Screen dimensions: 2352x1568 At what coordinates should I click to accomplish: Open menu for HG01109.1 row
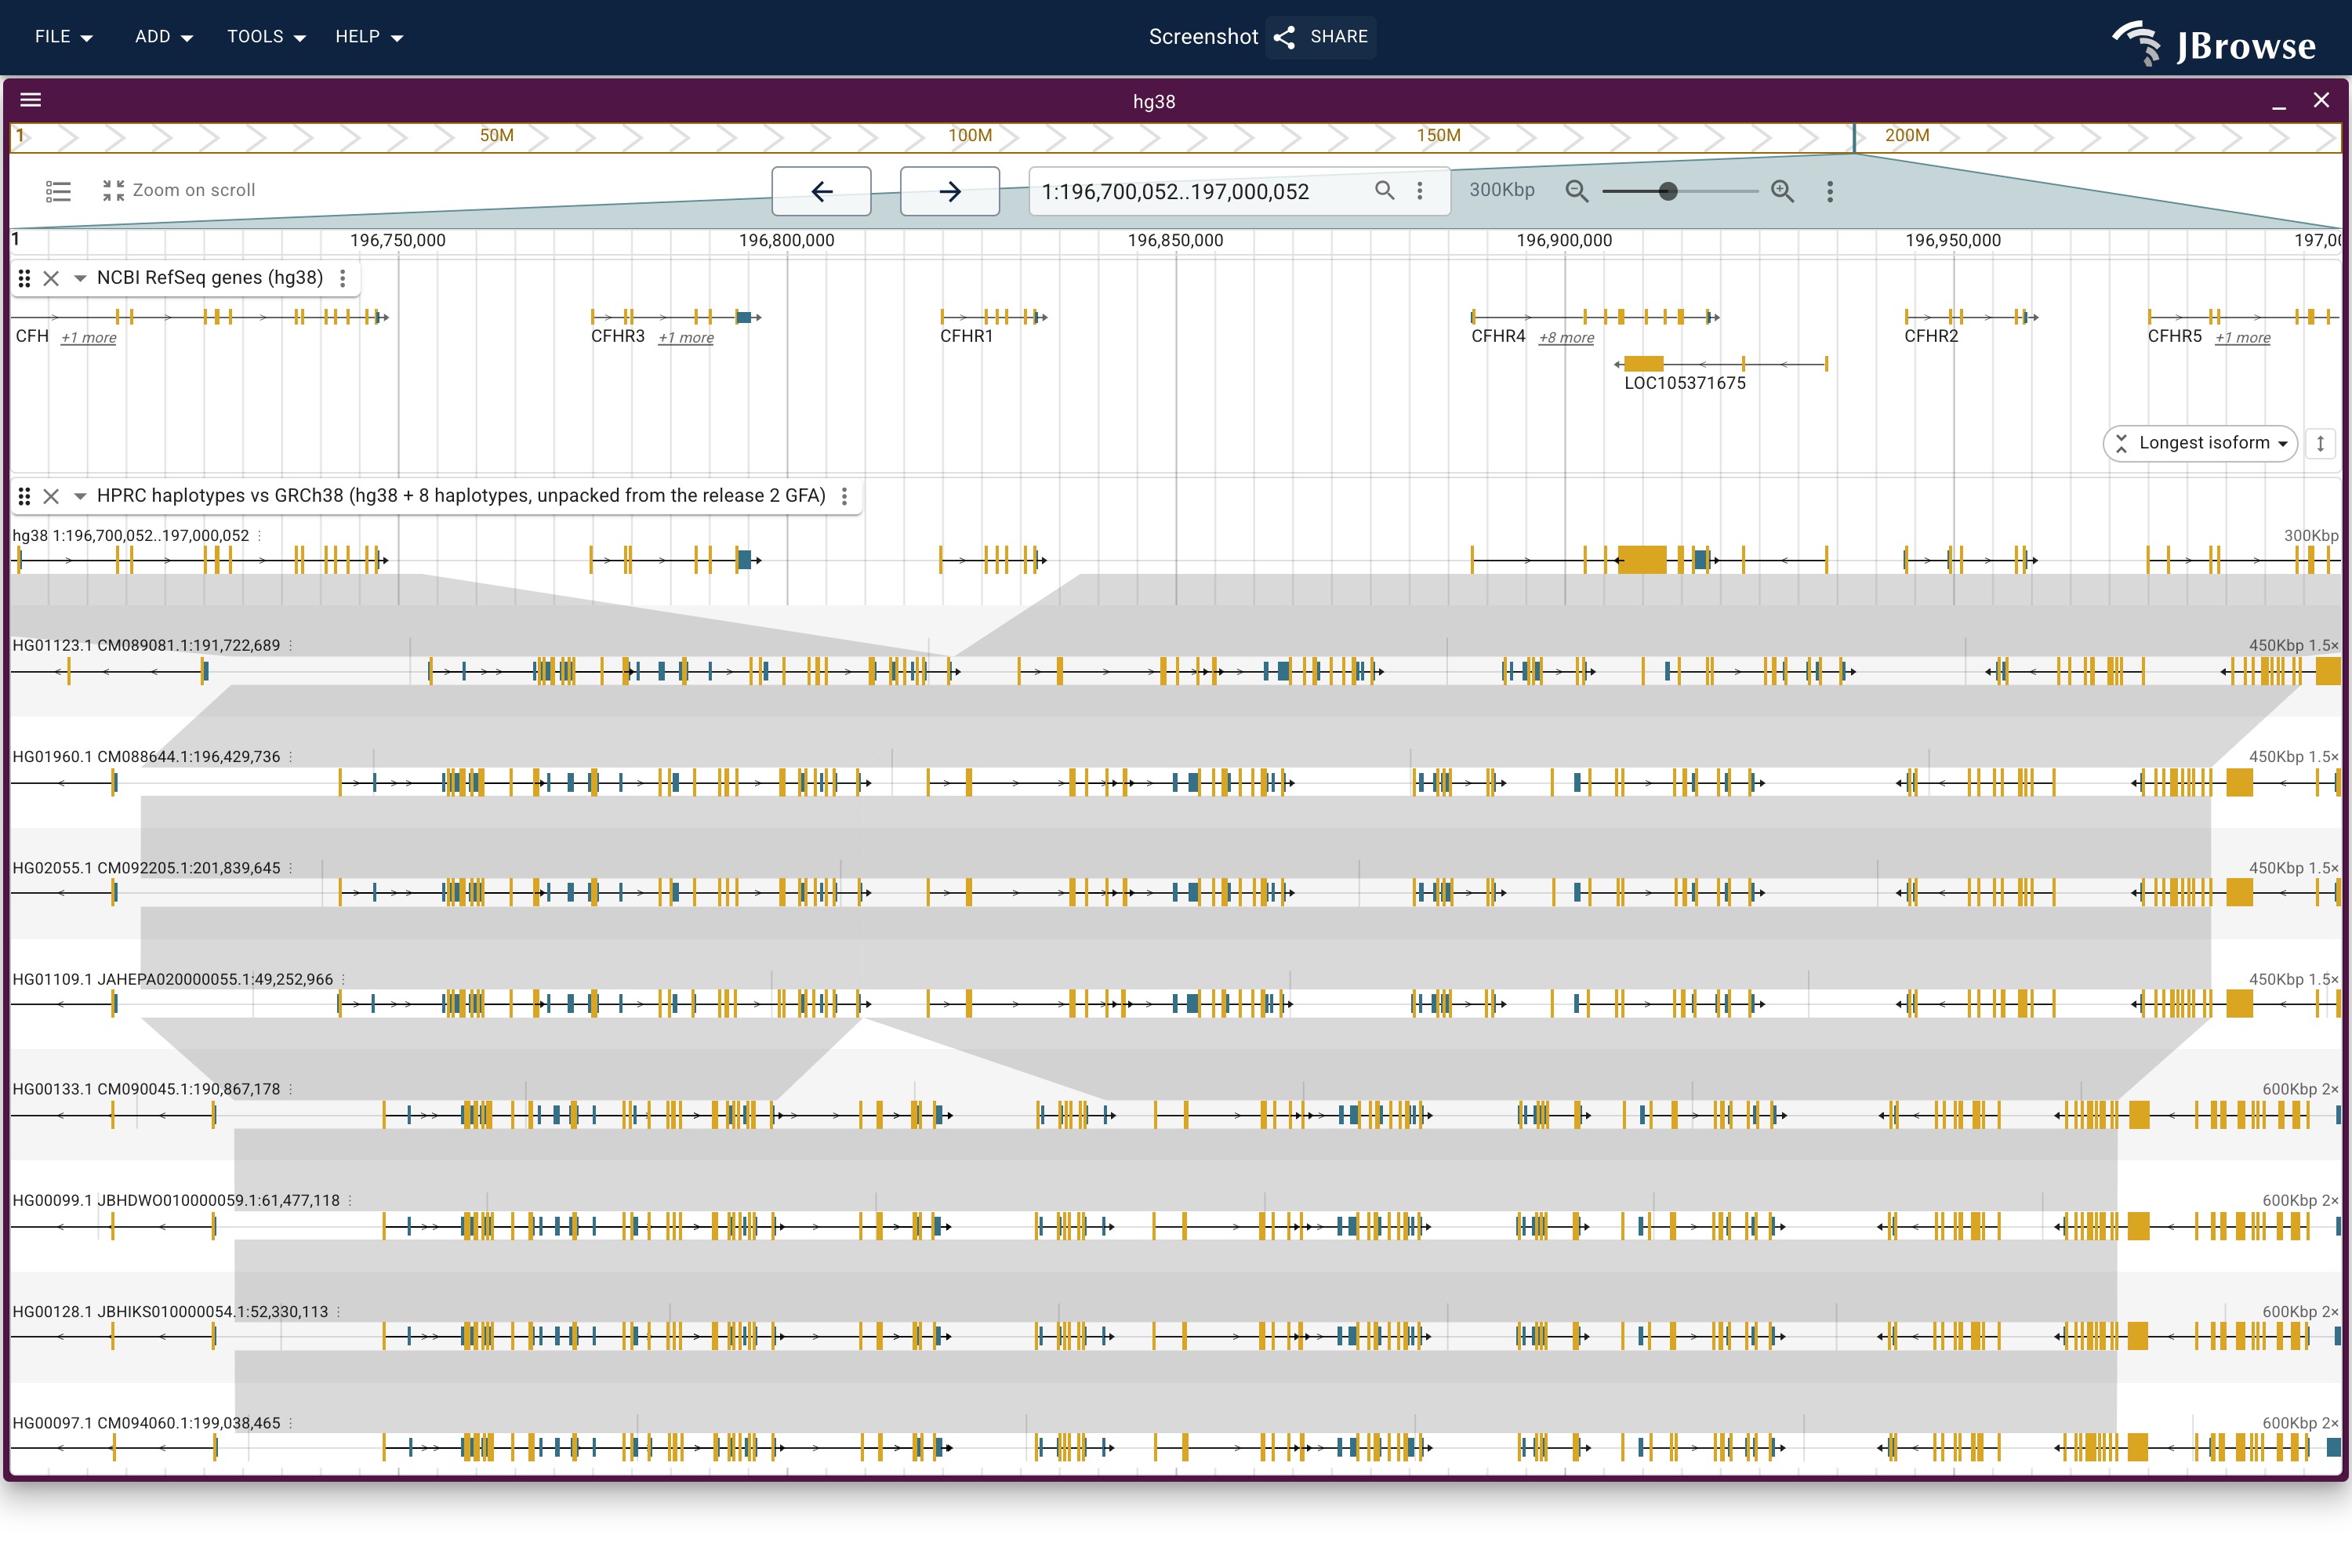(343, 979)
